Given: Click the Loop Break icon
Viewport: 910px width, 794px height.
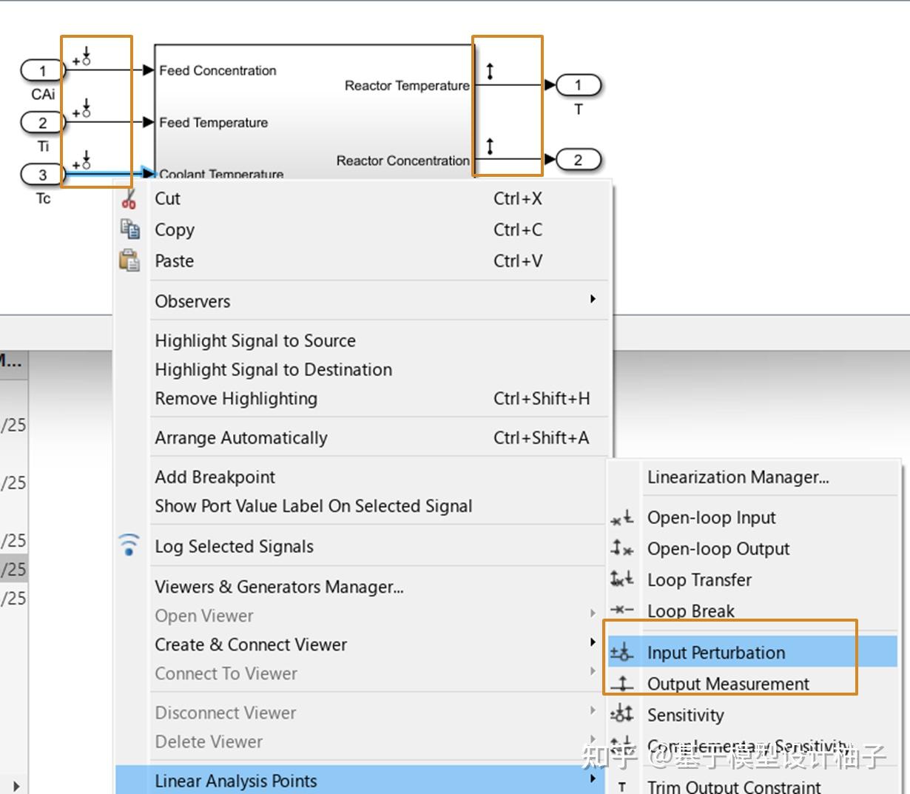Looking at the screenshot, I should [x=621, y=610].
